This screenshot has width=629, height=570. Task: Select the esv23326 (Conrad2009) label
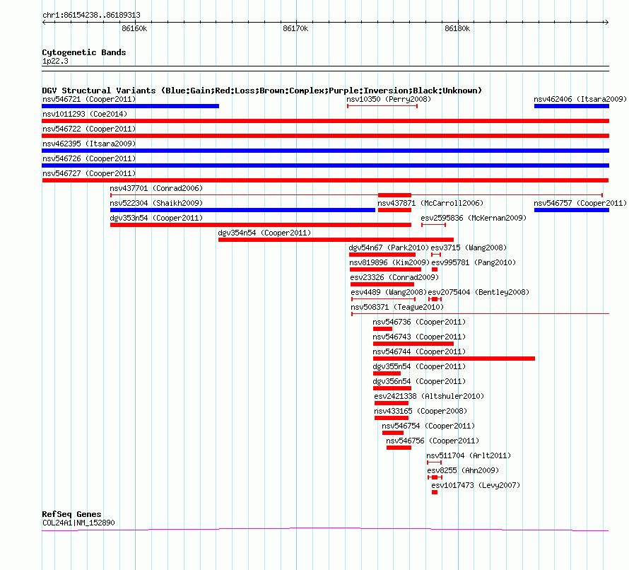coord(394,277)
